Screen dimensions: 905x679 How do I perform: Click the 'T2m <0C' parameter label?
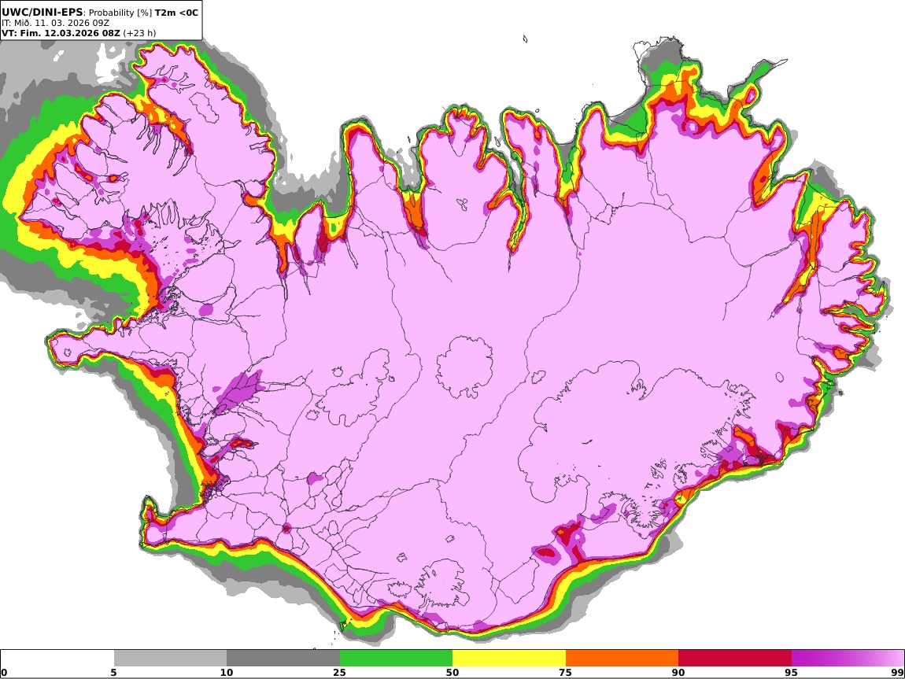click(176, 12)
